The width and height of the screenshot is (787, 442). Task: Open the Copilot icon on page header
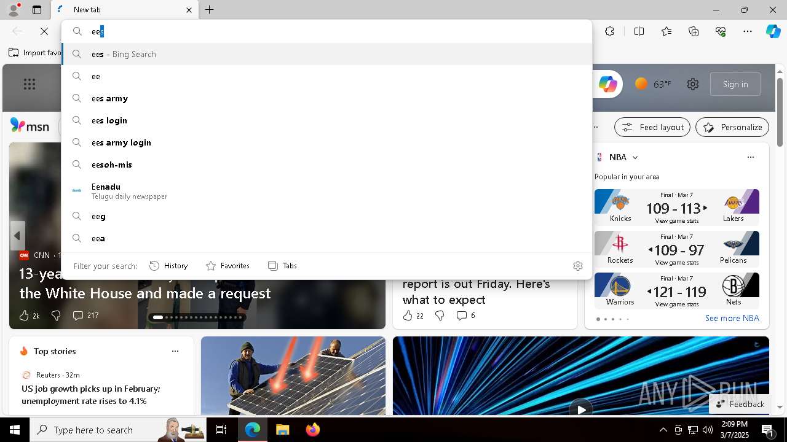pyautogui.click(x=607, y=84)
